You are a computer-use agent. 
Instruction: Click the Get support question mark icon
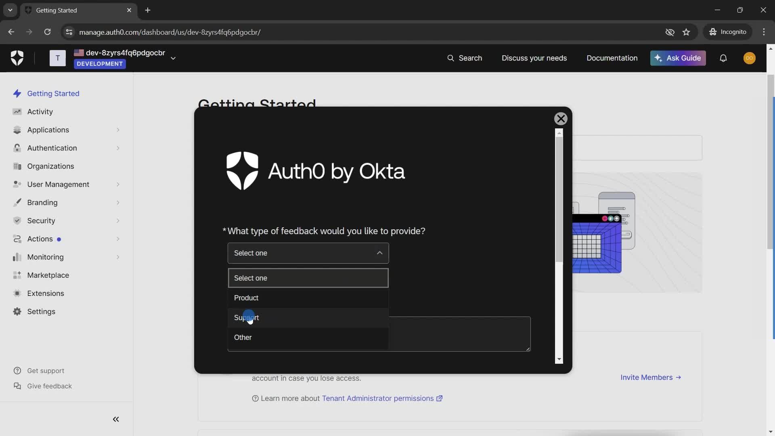pyautogui.click(x=17, y=371)
